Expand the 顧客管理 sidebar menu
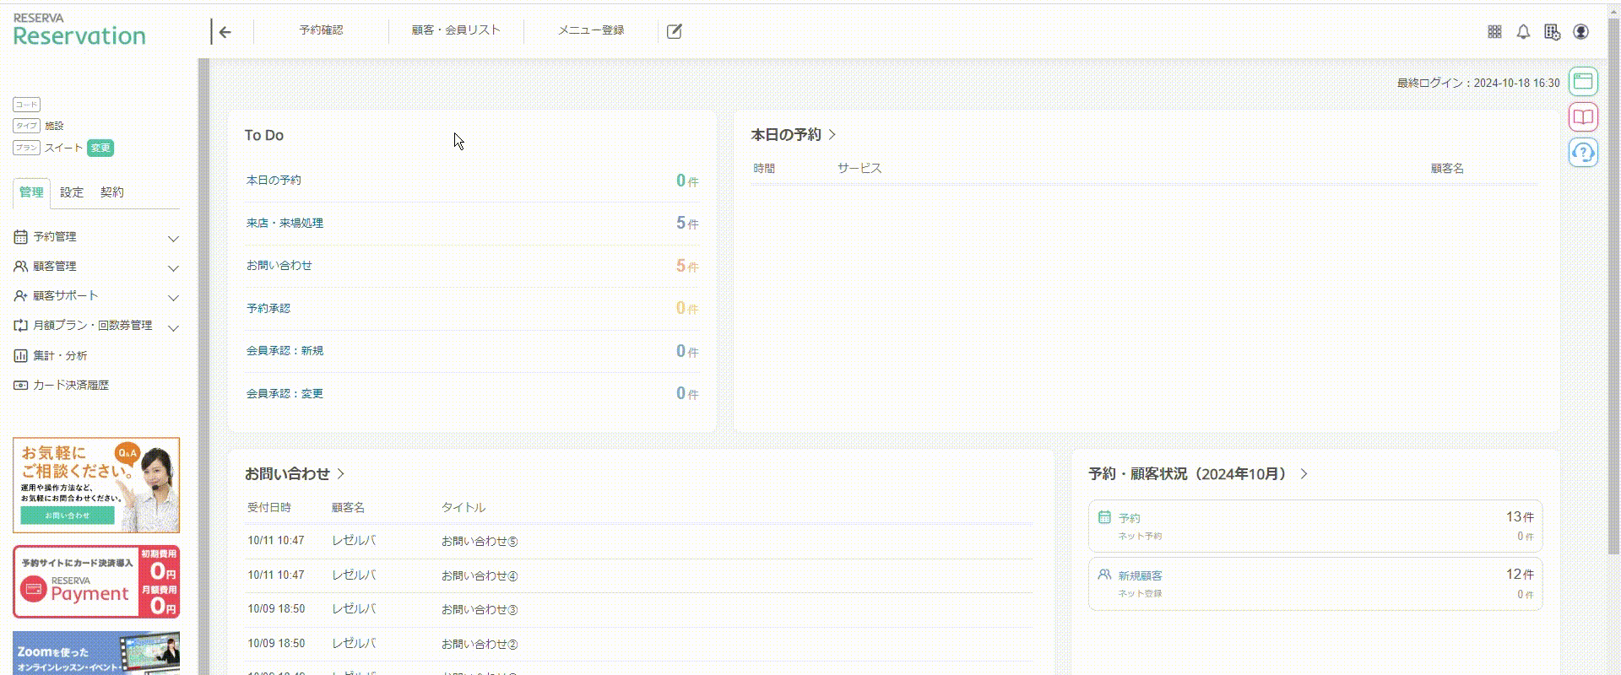This screenshot has height=675, width=1621. 96,267
